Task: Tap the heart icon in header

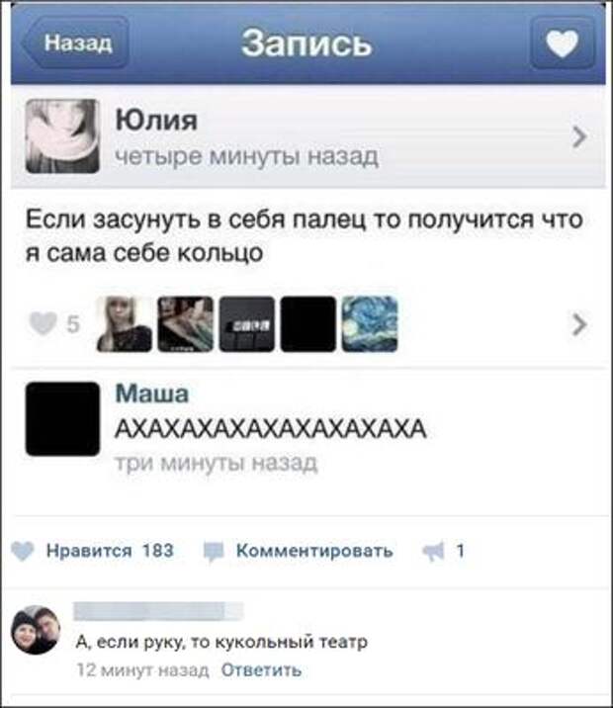Action: 562,44
